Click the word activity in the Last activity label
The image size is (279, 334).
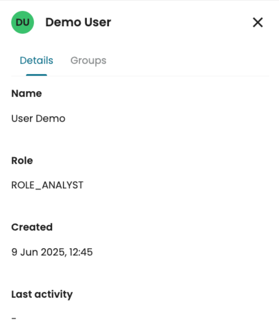coord(53,295)
